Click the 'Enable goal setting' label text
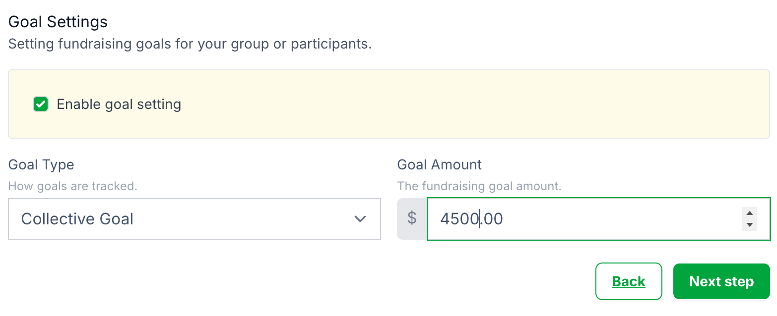 [x=119, y=105]
